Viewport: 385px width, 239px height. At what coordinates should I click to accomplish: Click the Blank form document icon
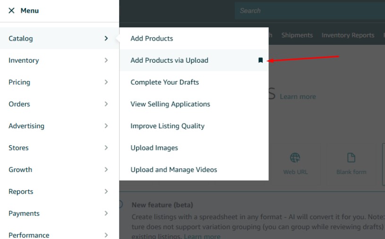click(x=351, y=157)
